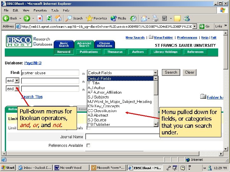Click the Search button
This screenshot has height=172, width=230.
coord(171,72)
